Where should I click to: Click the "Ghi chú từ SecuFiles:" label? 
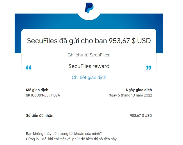[89, 55]
